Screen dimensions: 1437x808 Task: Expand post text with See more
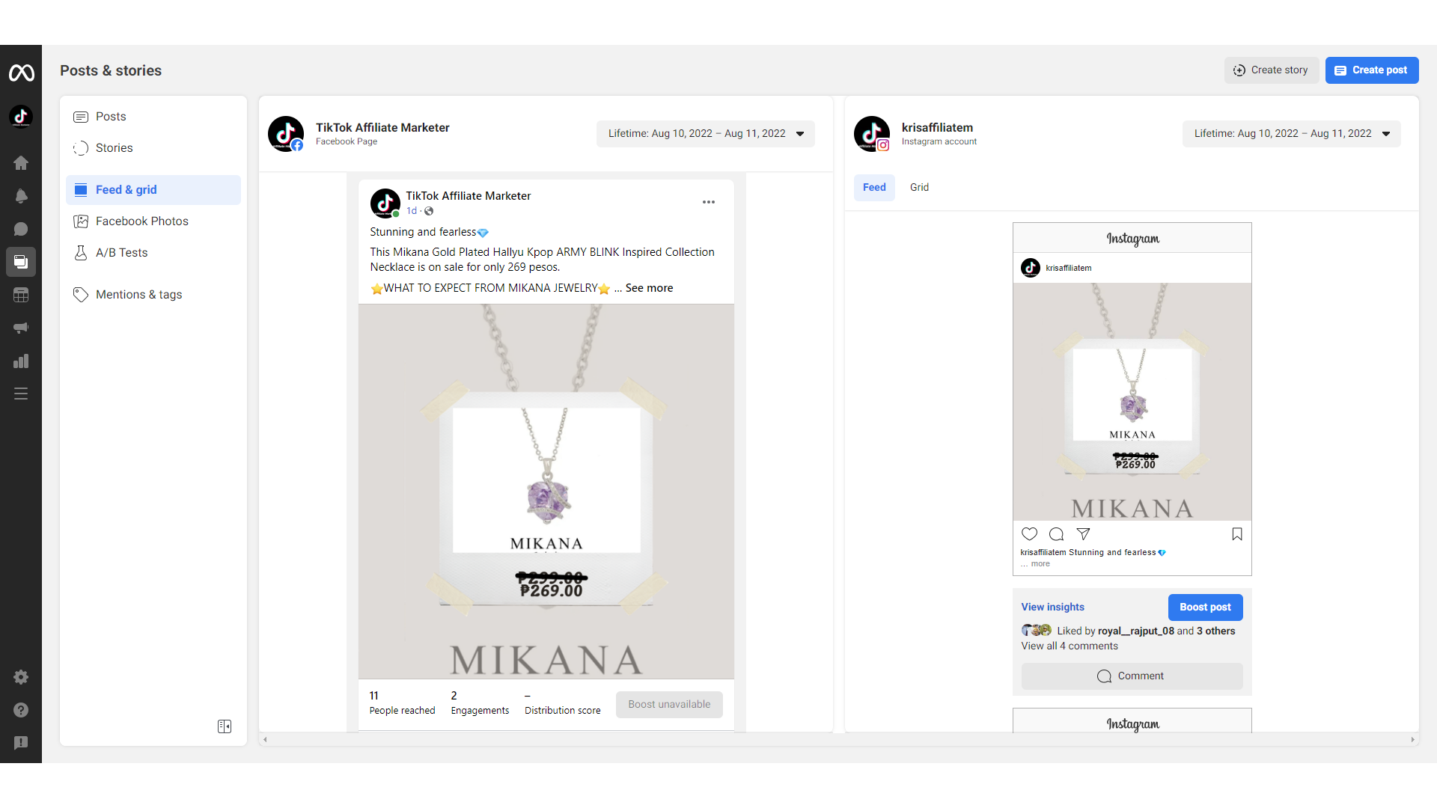coord(649,288)
